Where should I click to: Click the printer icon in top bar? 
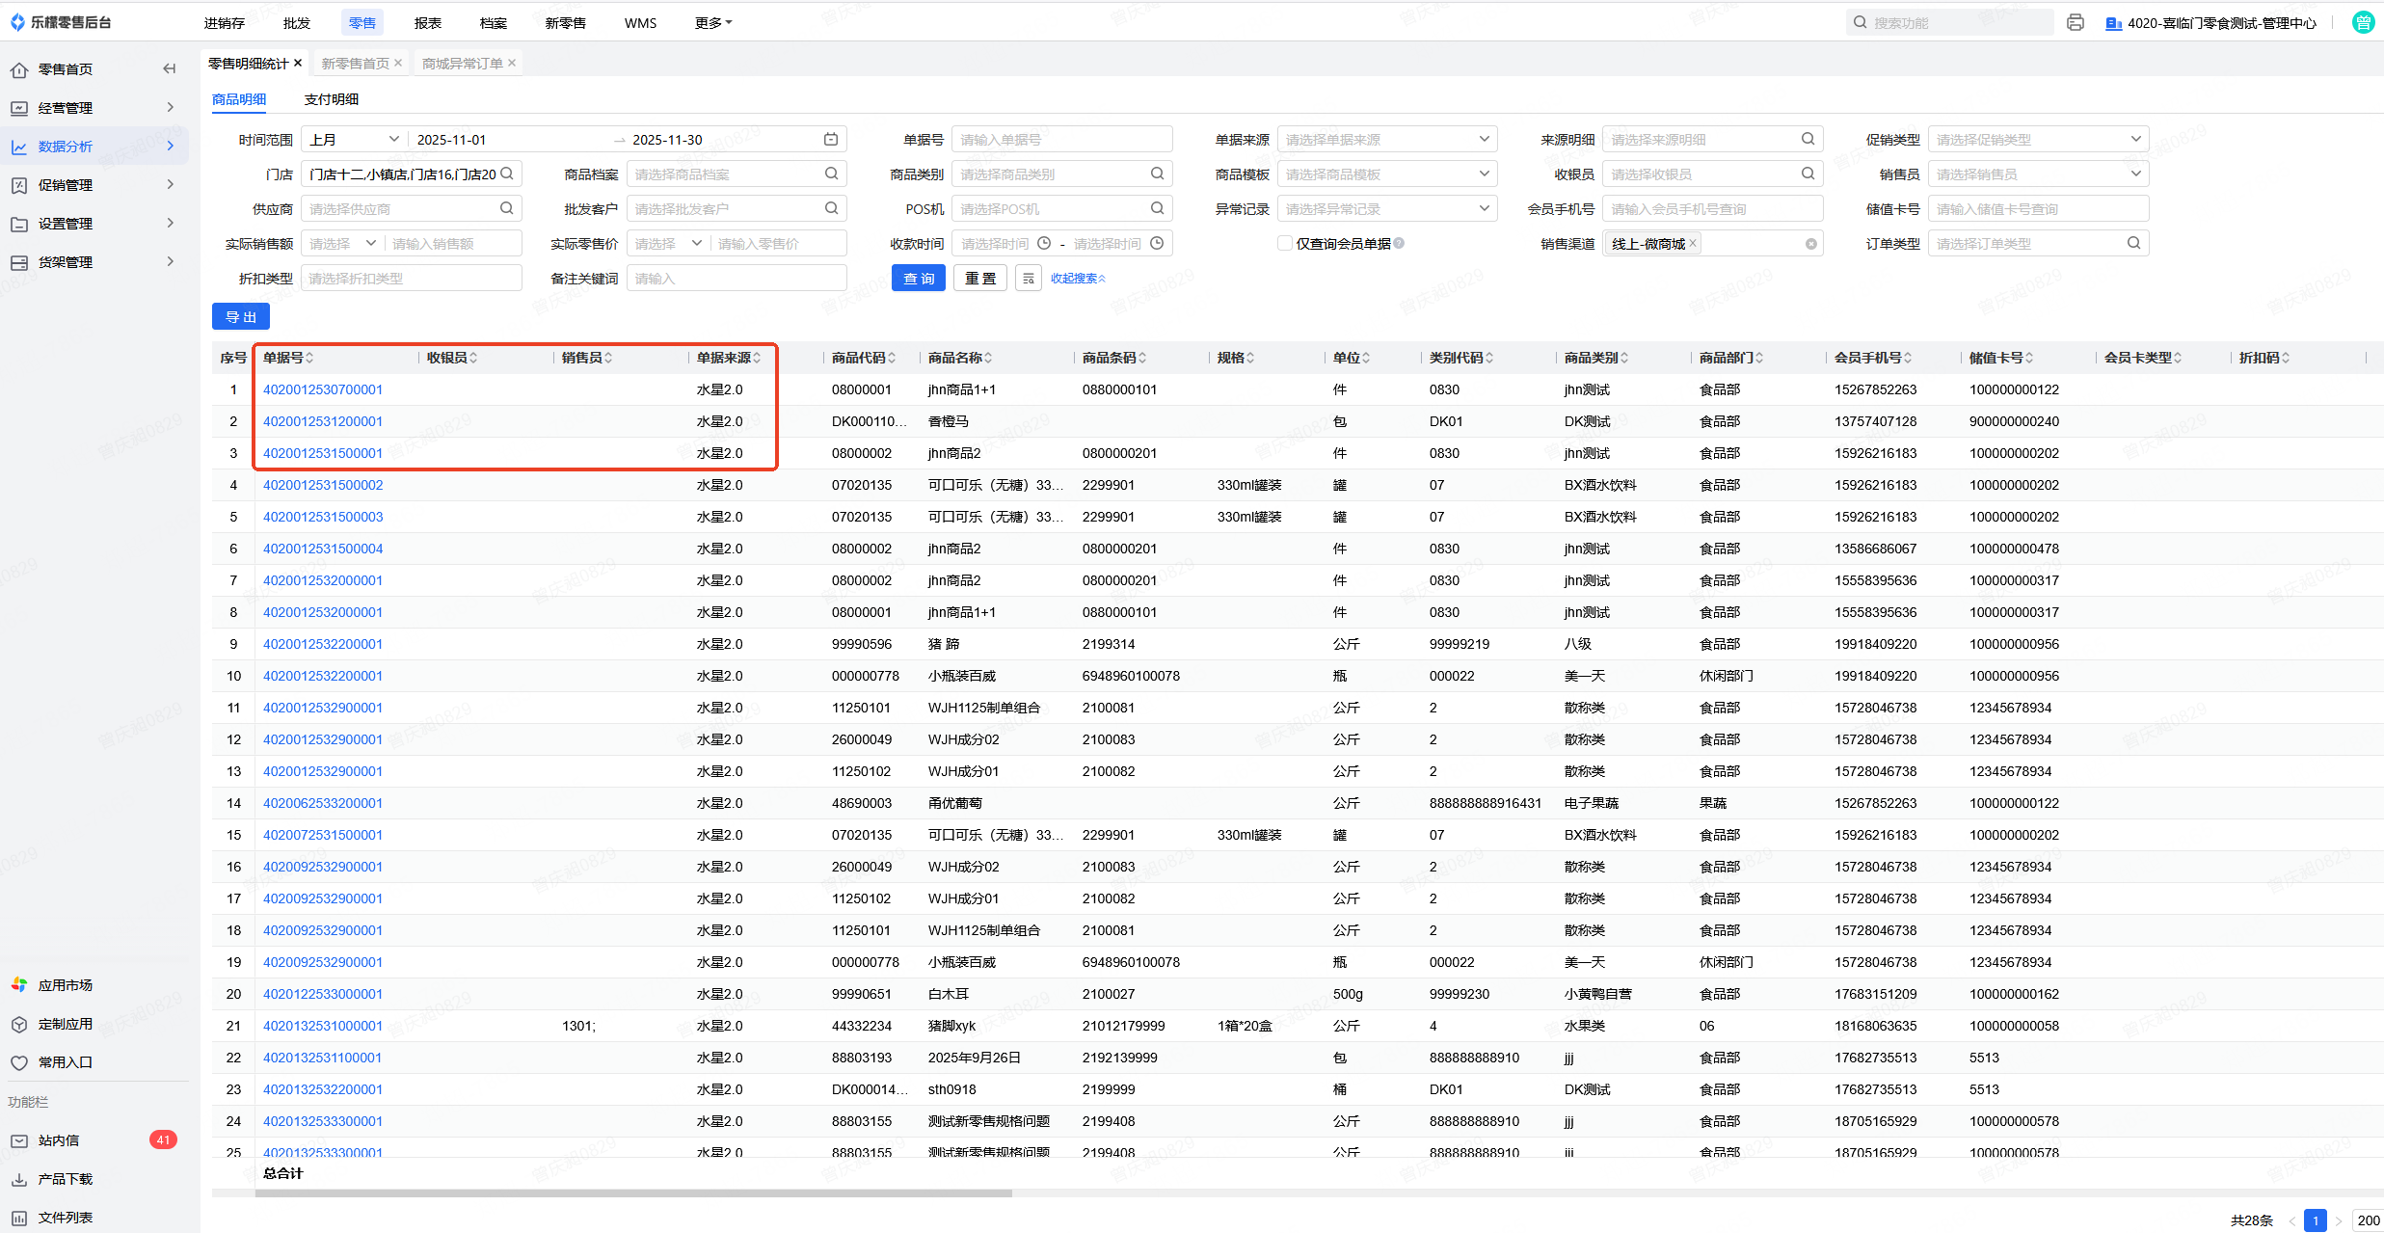point(2076,22)
